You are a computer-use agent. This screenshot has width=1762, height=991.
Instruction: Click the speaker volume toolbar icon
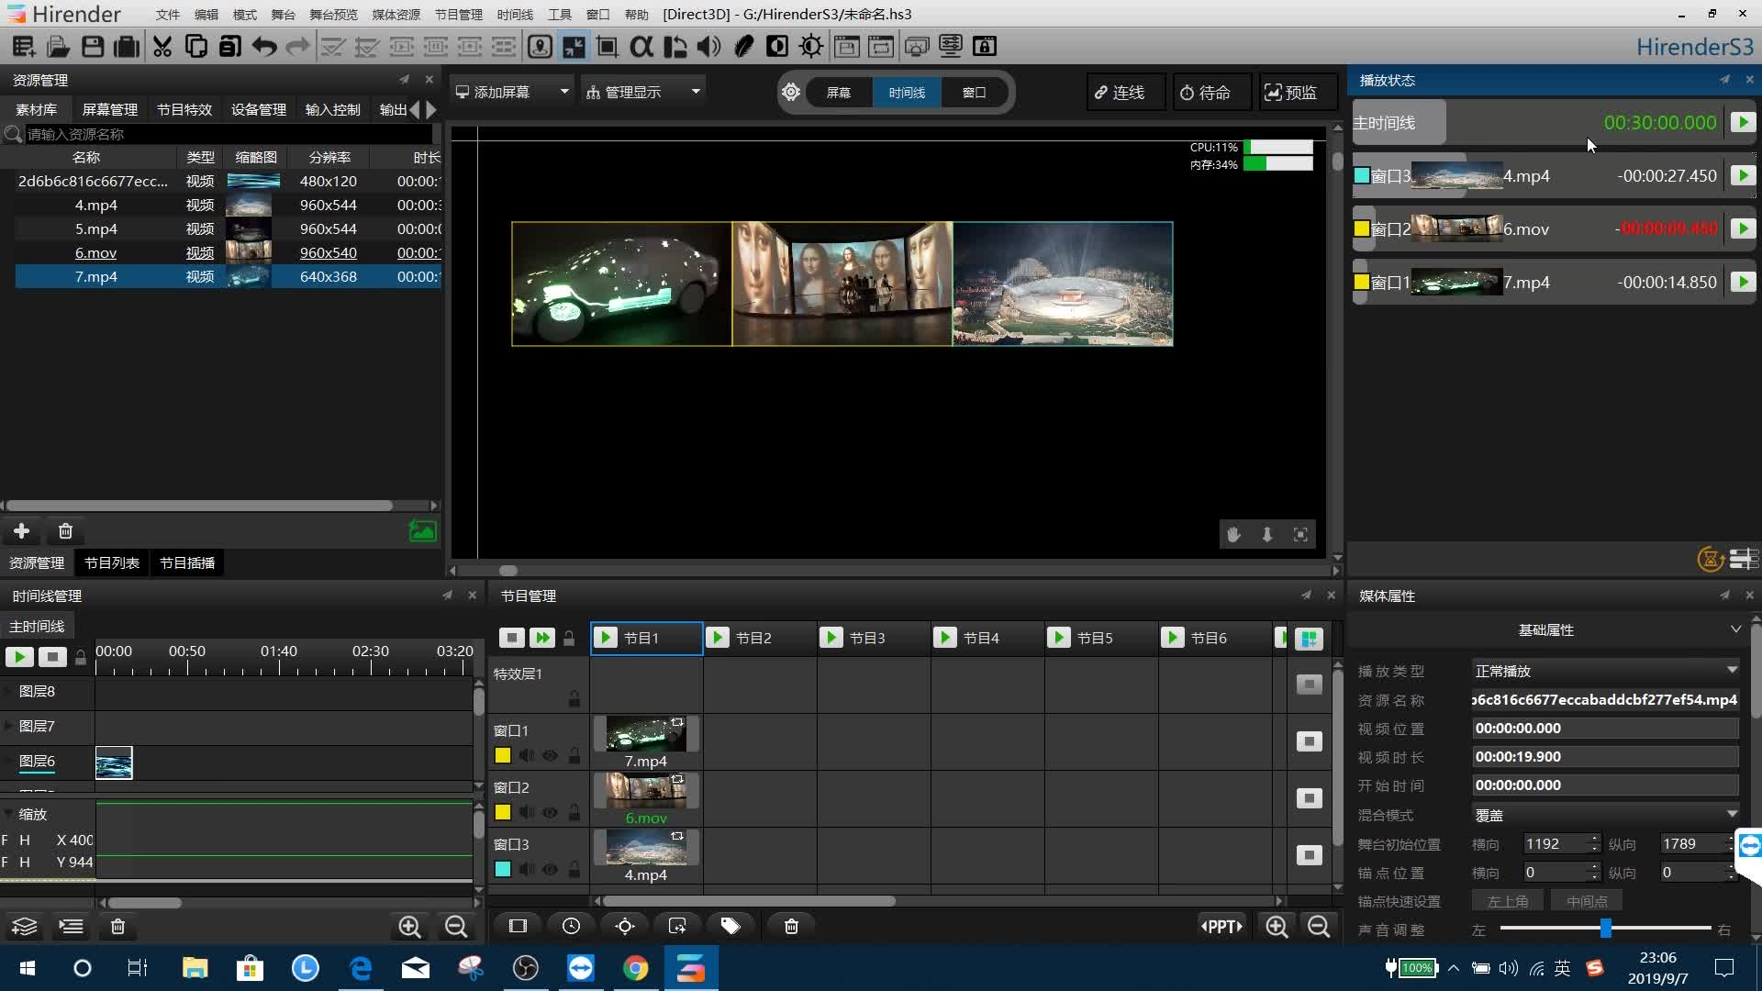coord(708,46)
